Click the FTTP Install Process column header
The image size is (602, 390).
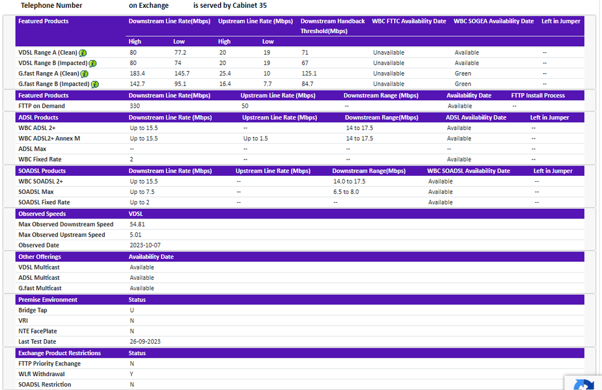(538, 95)
